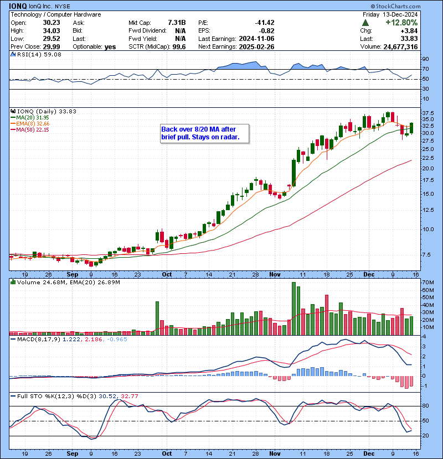The width and height of the screenshot is (443, 459).
Task: Click the red MA(50) legend line marker
Action: [x=13, y=130]
